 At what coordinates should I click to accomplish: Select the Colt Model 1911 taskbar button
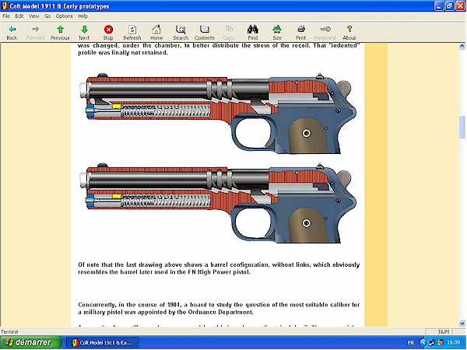coord(103,342)
